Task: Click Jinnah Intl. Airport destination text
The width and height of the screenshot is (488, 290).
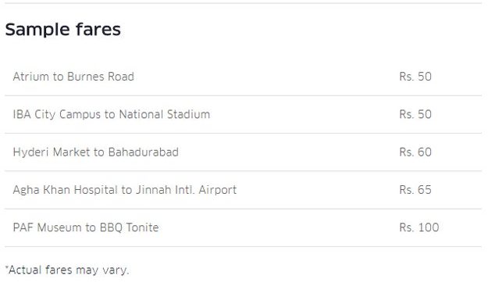Action: tap(186, 190)
